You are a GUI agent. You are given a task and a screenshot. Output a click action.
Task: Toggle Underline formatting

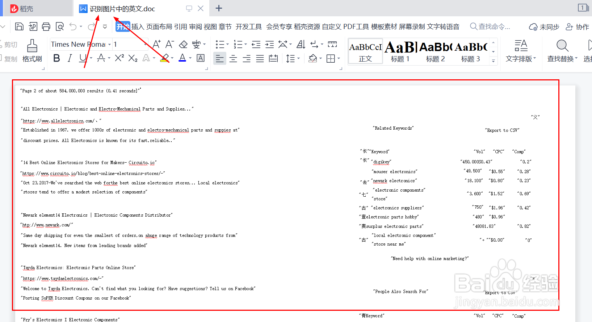[83, 58]
